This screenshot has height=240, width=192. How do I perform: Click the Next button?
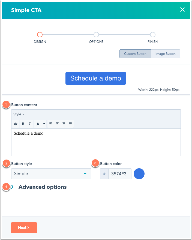point(24,227)
